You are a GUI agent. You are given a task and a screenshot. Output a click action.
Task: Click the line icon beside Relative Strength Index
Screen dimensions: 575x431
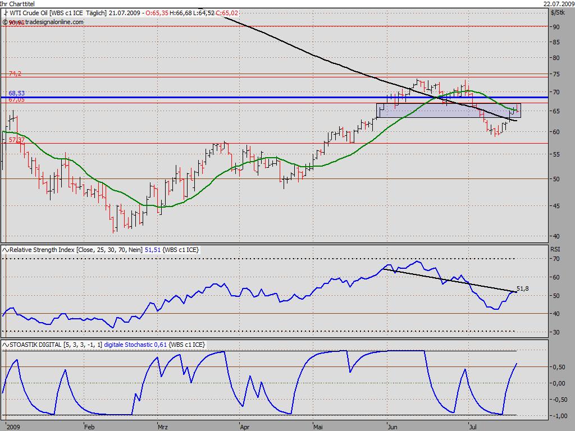tap(6, 250)
